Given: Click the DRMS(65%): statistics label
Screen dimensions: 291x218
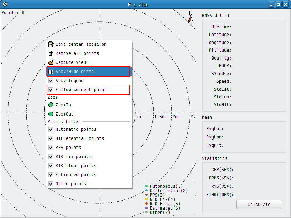Looking at the screenshot, I should (x=221, y=178).
